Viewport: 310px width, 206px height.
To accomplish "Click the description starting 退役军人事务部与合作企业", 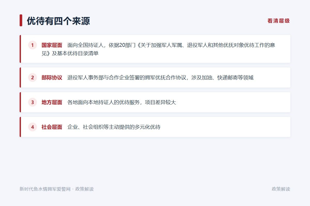I will (x=160, y=78).
